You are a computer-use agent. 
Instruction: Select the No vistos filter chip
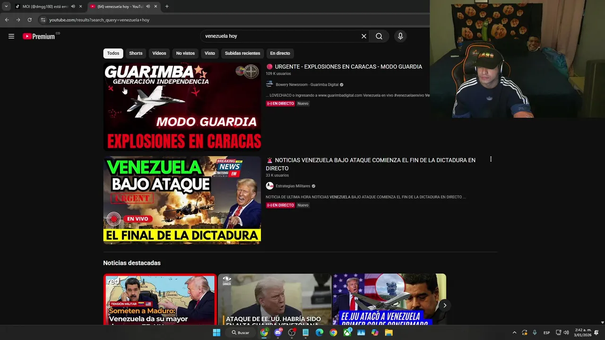(185, 53)
